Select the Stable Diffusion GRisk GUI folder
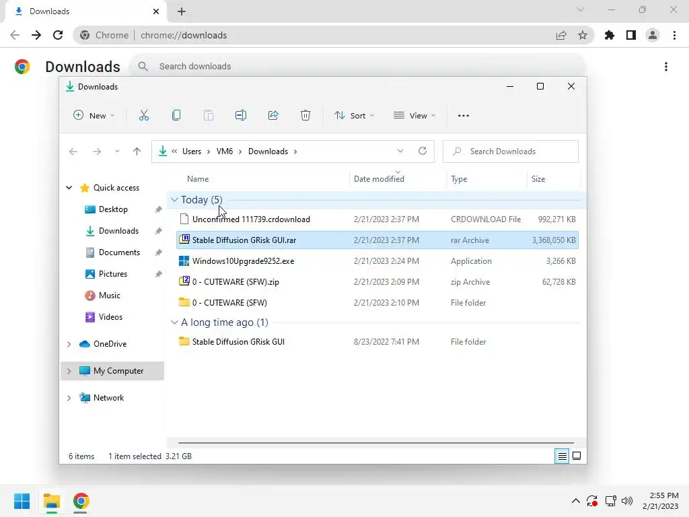Viewport: 689px width, 517px height. (x=377, y=341)
